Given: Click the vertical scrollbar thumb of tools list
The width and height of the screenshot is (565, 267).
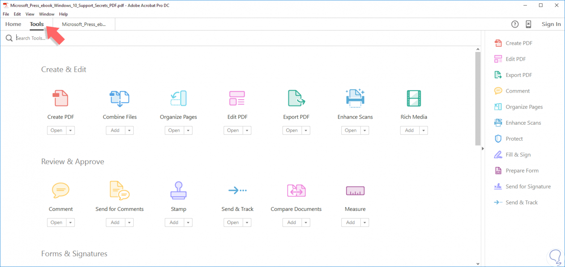Looking at the screenshot, I should [478, 99].
